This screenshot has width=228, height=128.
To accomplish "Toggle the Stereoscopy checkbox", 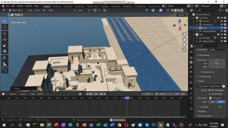I will (199, 76).
